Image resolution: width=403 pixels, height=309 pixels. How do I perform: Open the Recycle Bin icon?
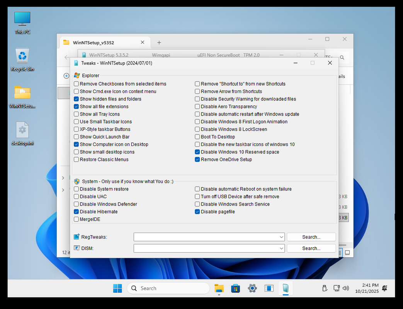[22, 59]
